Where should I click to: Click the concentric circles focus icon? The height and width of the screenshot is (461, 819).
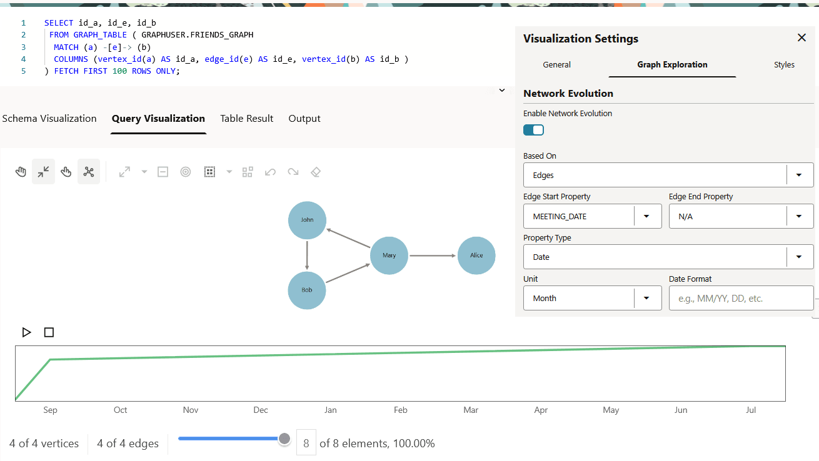coord(186,172)
